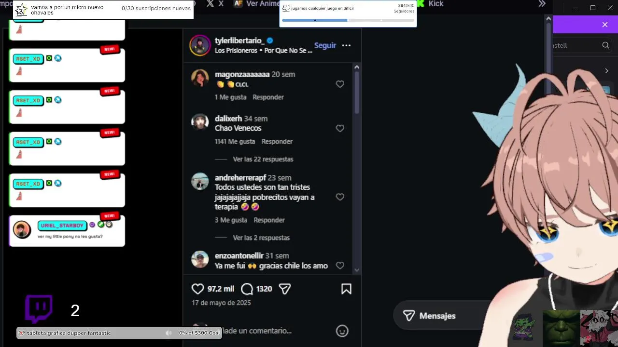Image resolution: width=618 pixels, height=347 pixels.
Task: Like dalixerh's Chao Venecos comment
Action: (x=340, y=129)
